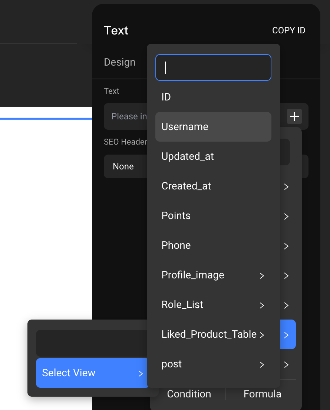Click the chevron icon beside Role_List

(x=262, y=305)
